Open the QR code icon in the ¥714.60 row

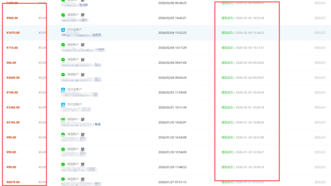[83, 45]
